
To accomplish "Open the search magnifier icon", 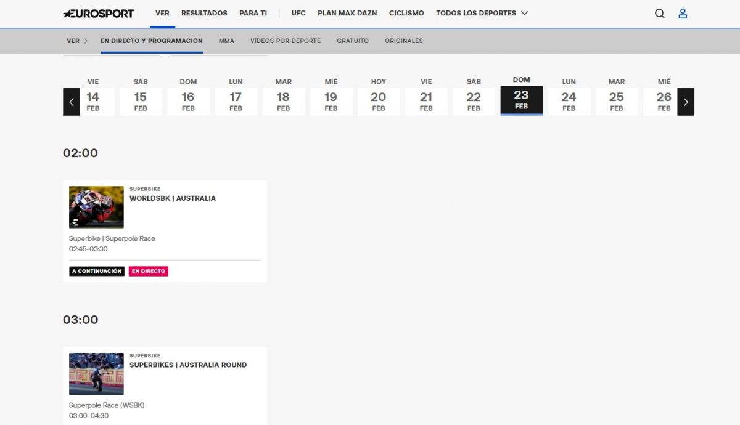I will [x=660, y=14].
